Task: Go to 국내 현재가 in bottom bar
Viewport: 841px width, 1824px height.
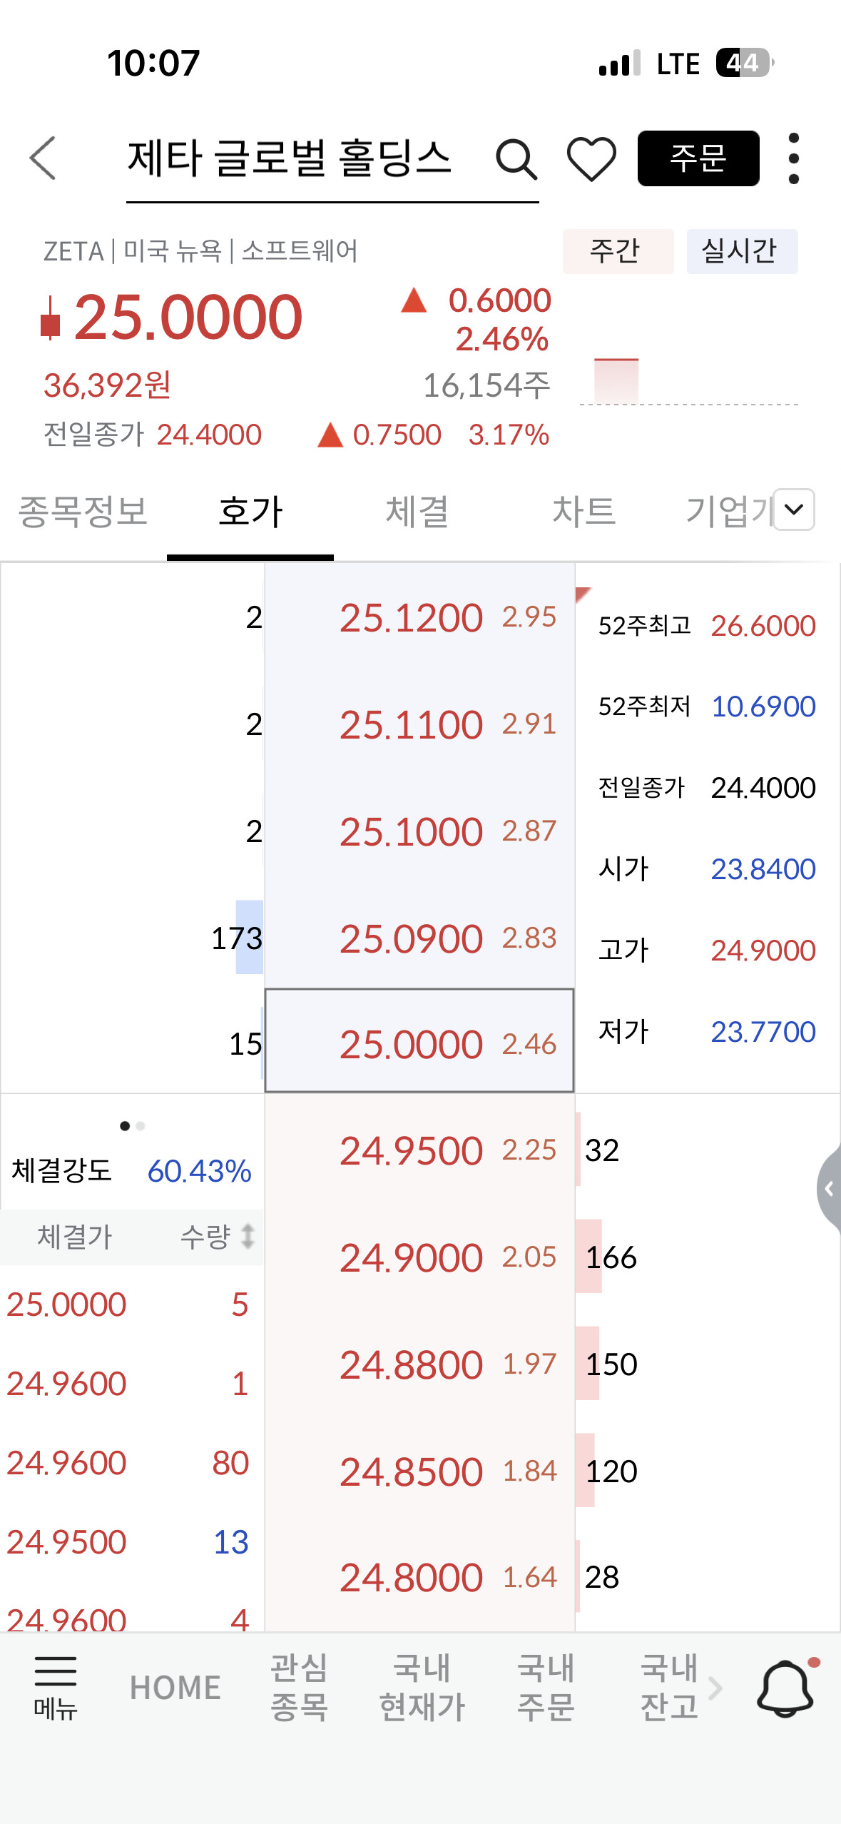Action: (422, 1688)
